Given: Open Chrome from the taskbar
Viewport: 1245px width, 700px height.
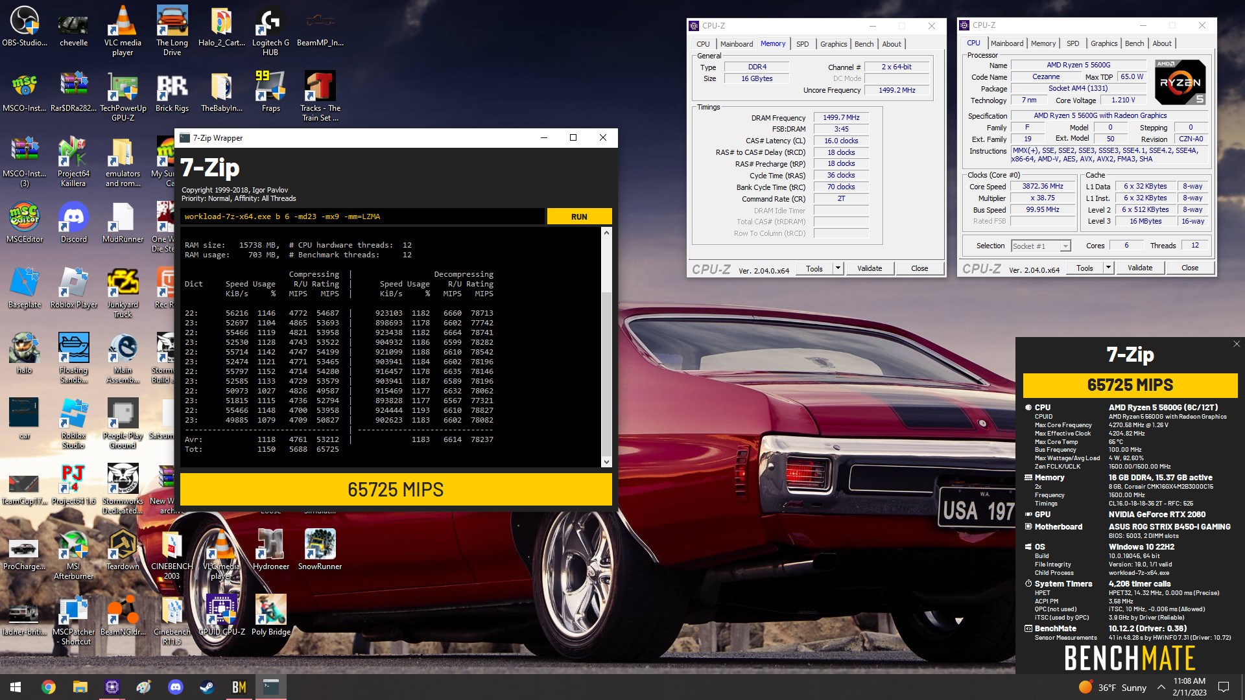Looking at the screenshot, I should pos(48,687).
